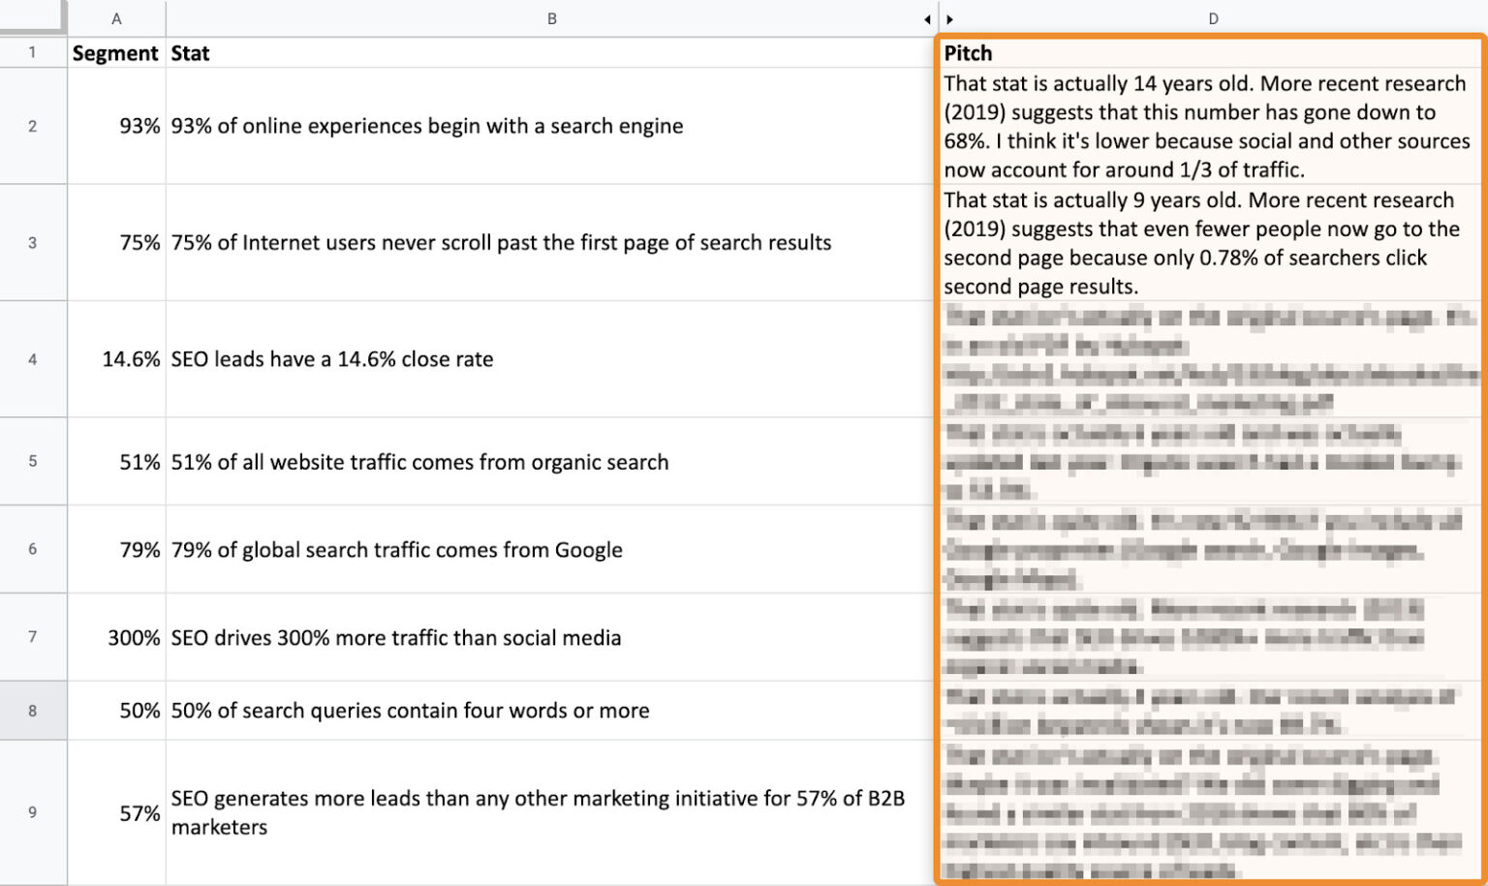
Task: Click the Stat header cell
Action: [190, 52]
